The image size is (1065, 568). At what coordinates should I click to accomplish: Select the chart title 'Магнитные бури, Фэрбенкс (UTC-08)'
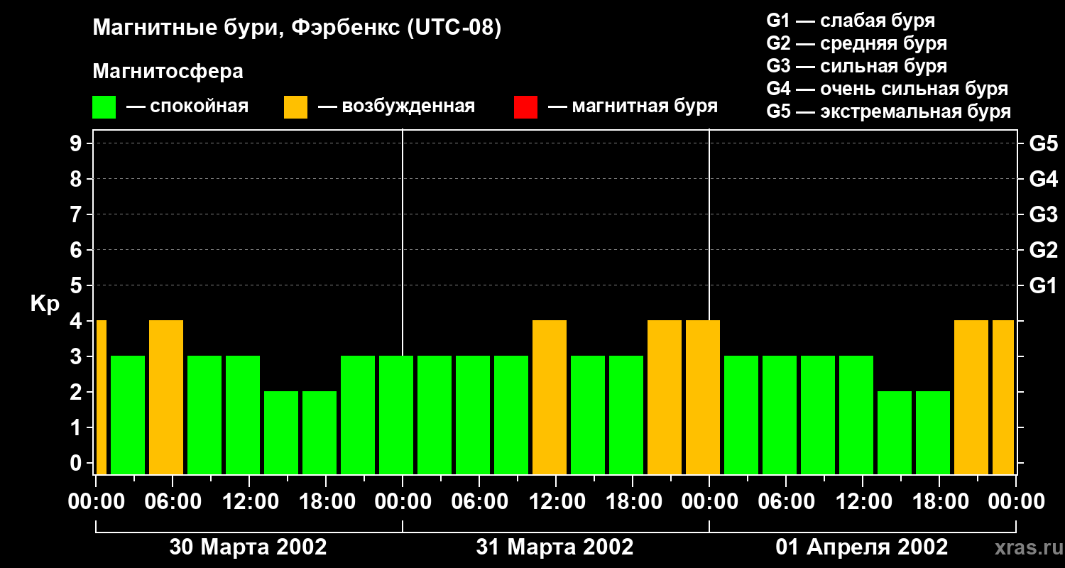tap(297, 28)
